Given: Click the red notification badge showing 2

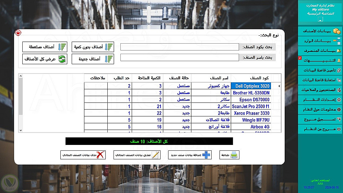Looking at the screenshot, I should 300,58.
